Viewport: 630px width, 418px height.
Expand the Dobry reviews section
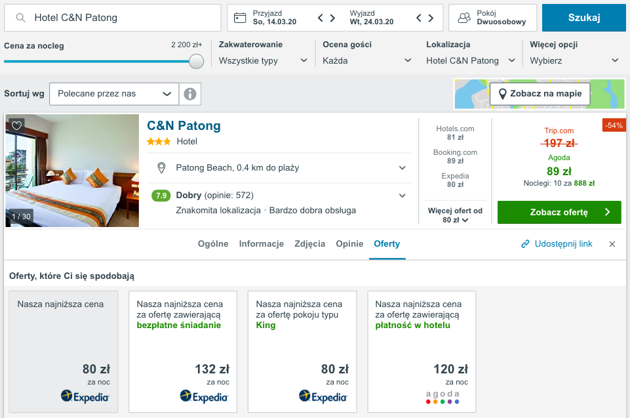pos(402,196)
